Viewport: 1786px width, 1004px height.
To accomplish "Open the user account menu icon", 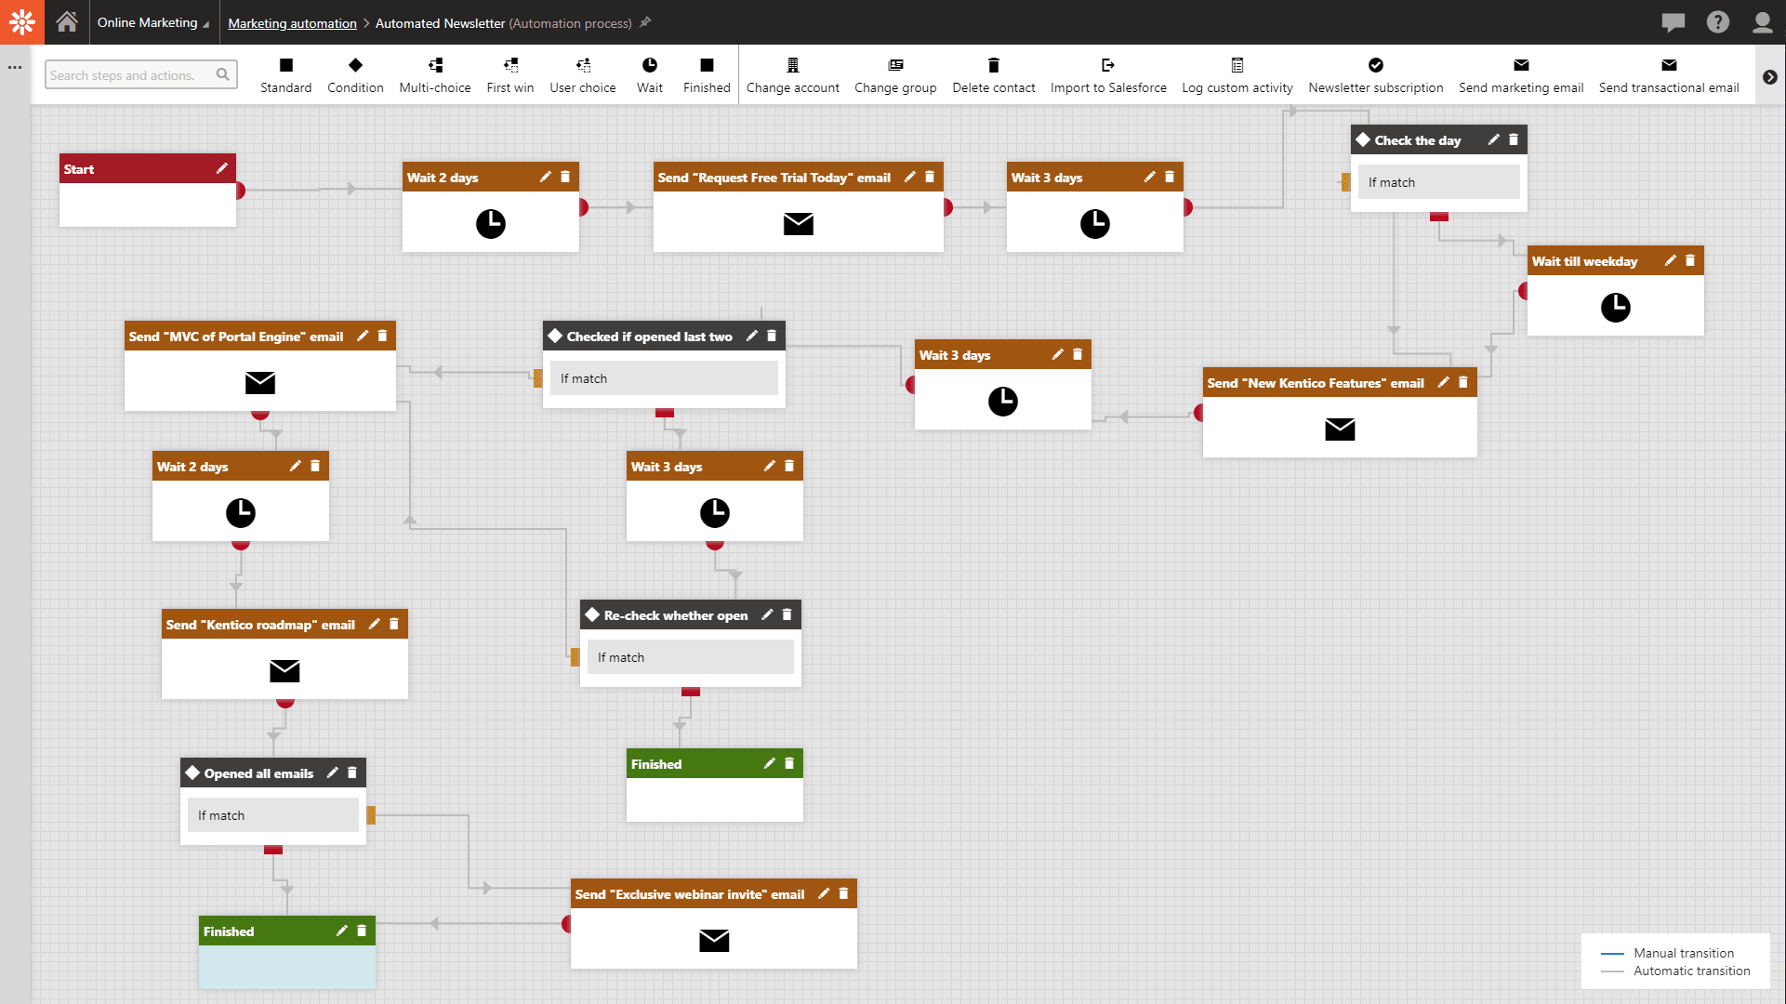I will 1763,22.
